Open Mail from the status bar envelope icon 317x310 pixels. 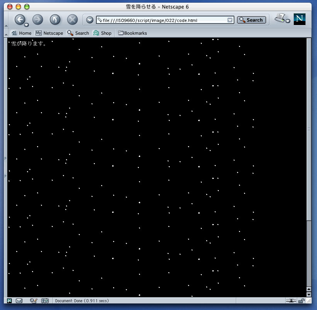coord(19,301)
